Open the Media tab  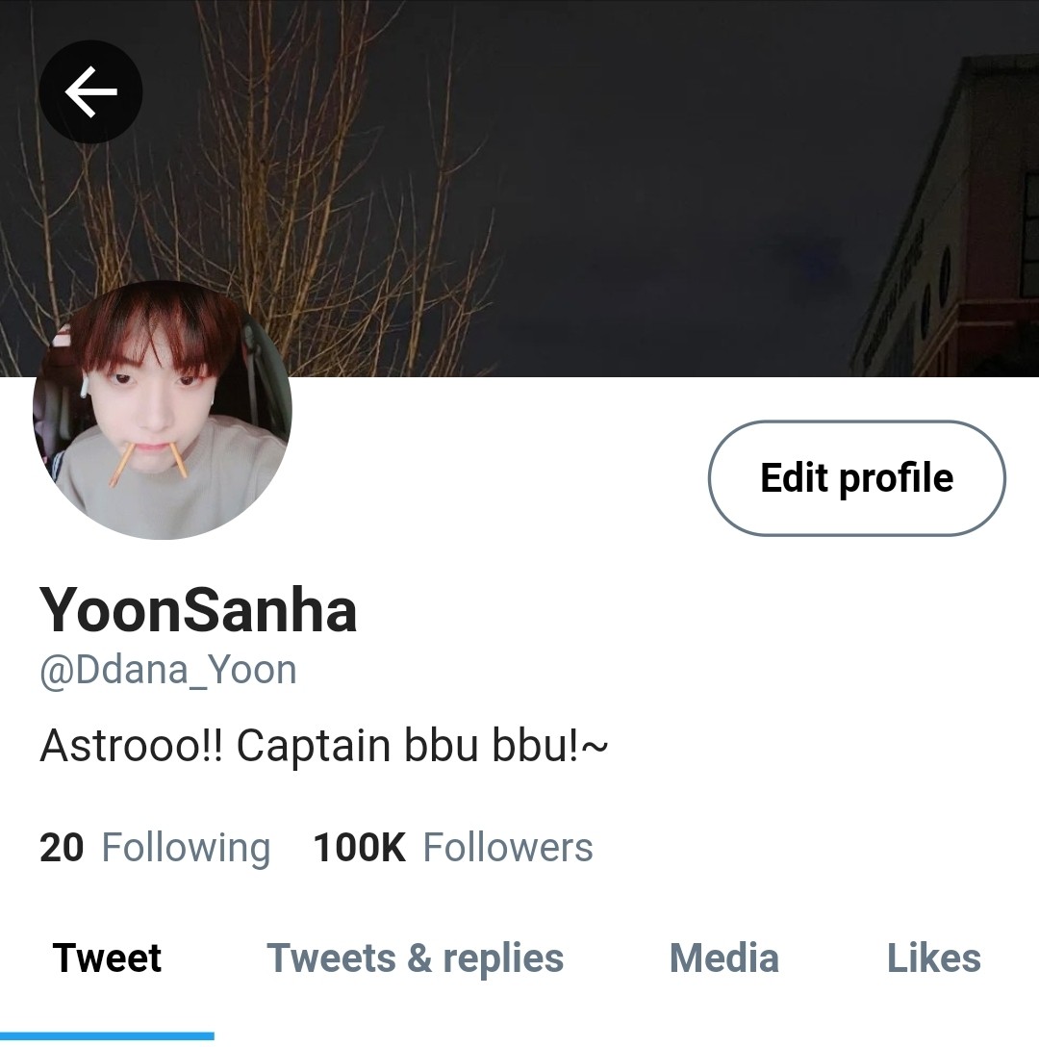click(723, 958)
